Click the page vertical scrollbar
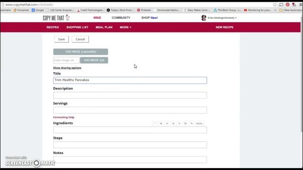The width and height of the screenshot is (303, 170). [302, 74]
